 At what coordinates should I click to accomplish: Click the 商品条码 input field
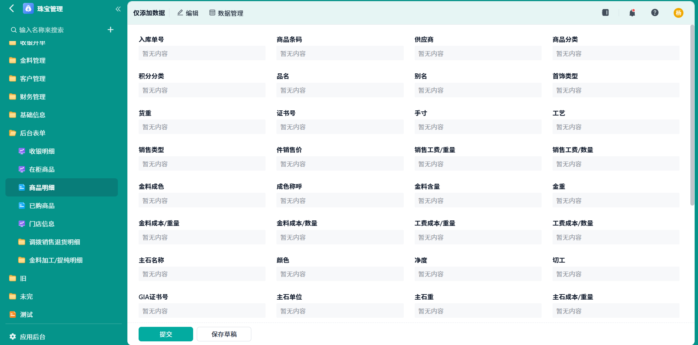(x=340, y=53)
